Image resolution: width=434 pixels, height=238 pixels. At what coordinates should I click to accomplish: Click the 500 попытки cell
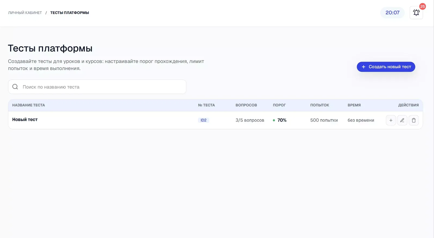tap(324, 120)
